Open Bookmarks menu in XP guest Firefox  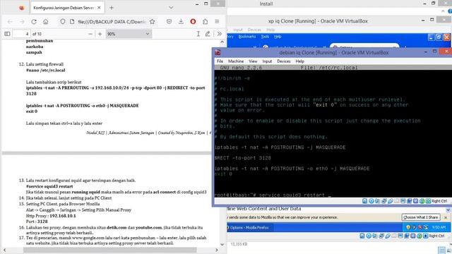click(247, 37)
